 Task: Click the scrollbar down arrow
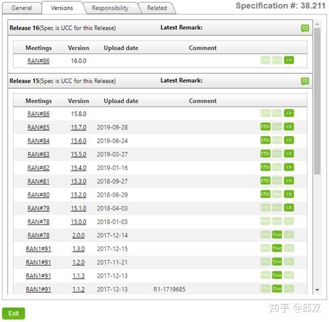pyautogui.click(x=317, y=289)
